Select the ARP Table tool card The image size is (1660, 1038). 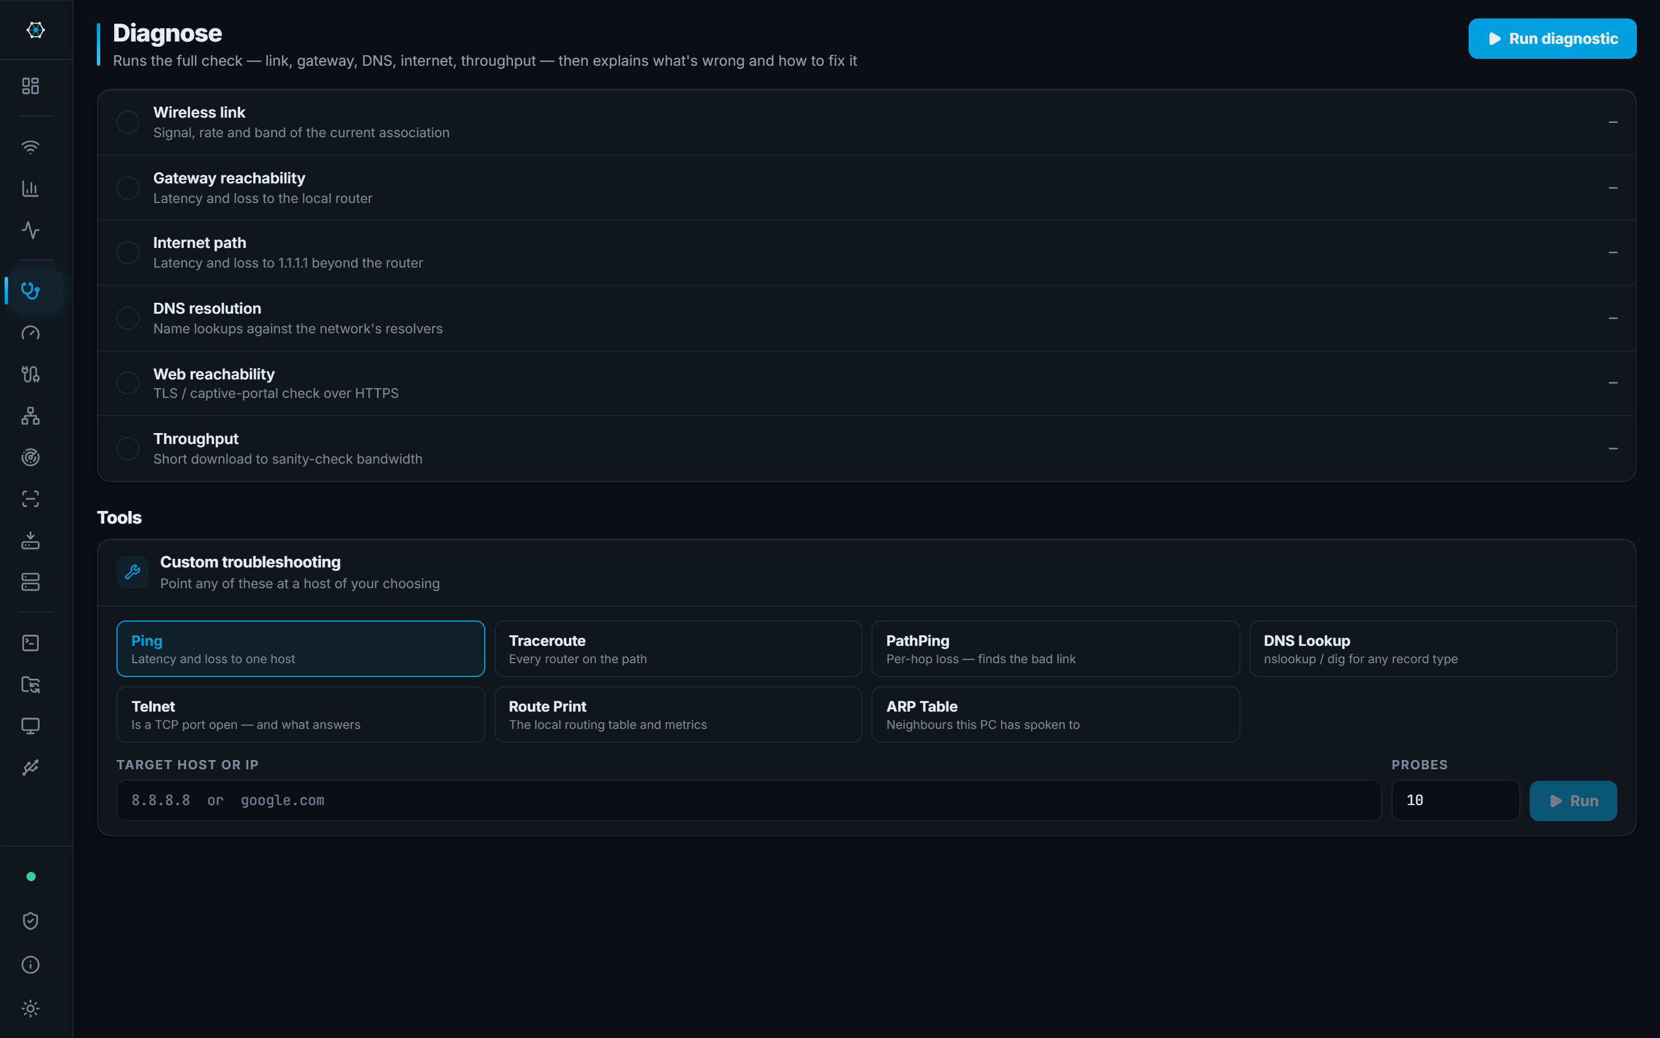[1055, 714]
